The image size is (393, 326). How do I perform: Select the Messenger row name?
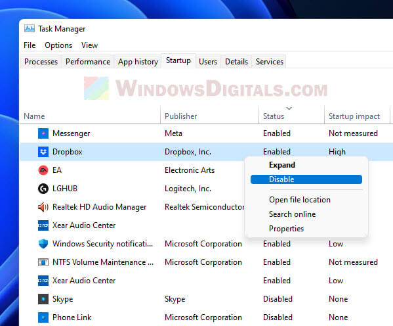[71, 133]
